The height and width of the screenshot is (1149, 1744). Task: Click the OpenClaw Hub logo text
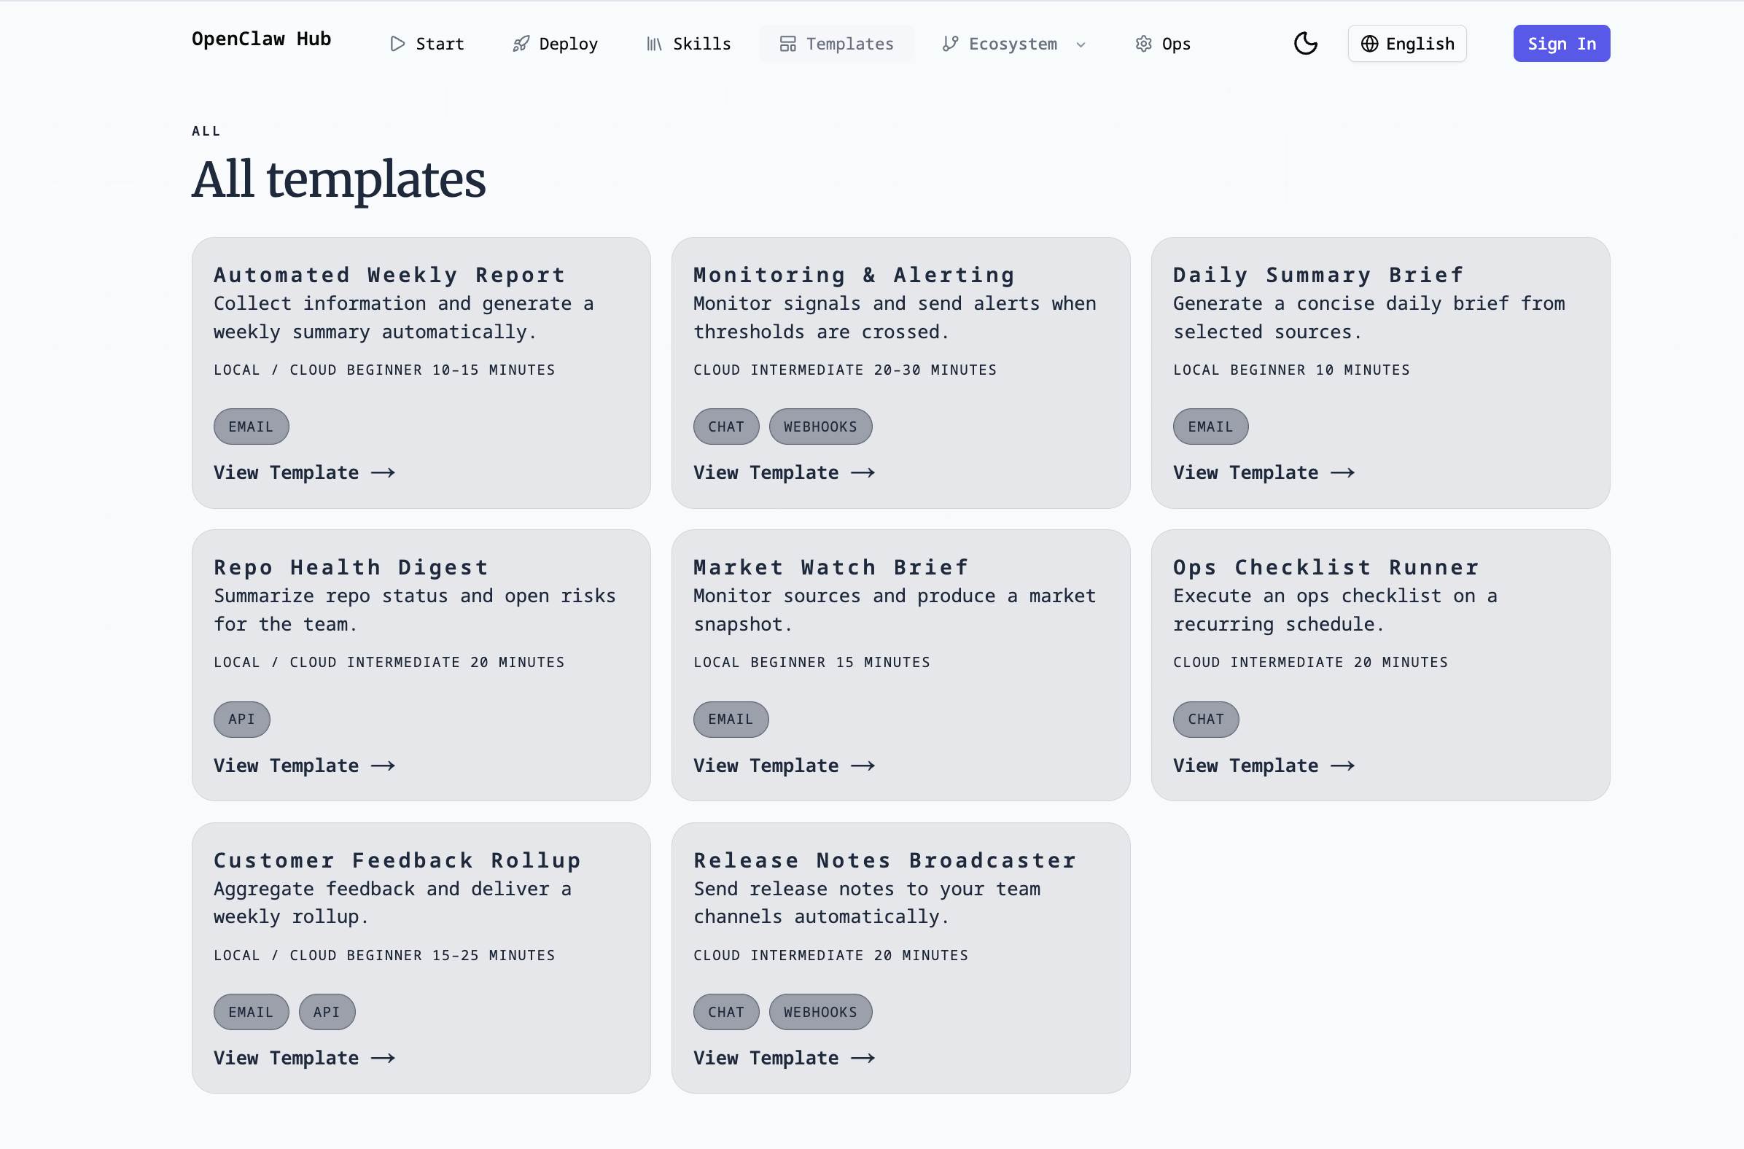[261, 39]
